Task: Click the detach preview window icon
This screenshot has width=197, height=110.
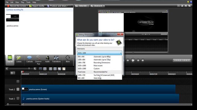Action: click(x=189, y=6)
